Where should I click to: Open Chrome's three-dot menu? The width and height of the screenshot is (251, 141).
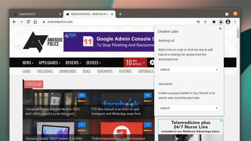coord(235,22)
